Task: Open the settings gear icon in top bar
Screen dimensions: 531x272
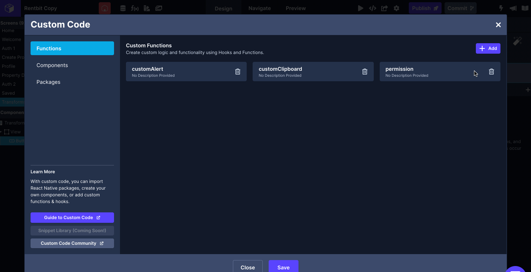Action: [x=396, y=8]
